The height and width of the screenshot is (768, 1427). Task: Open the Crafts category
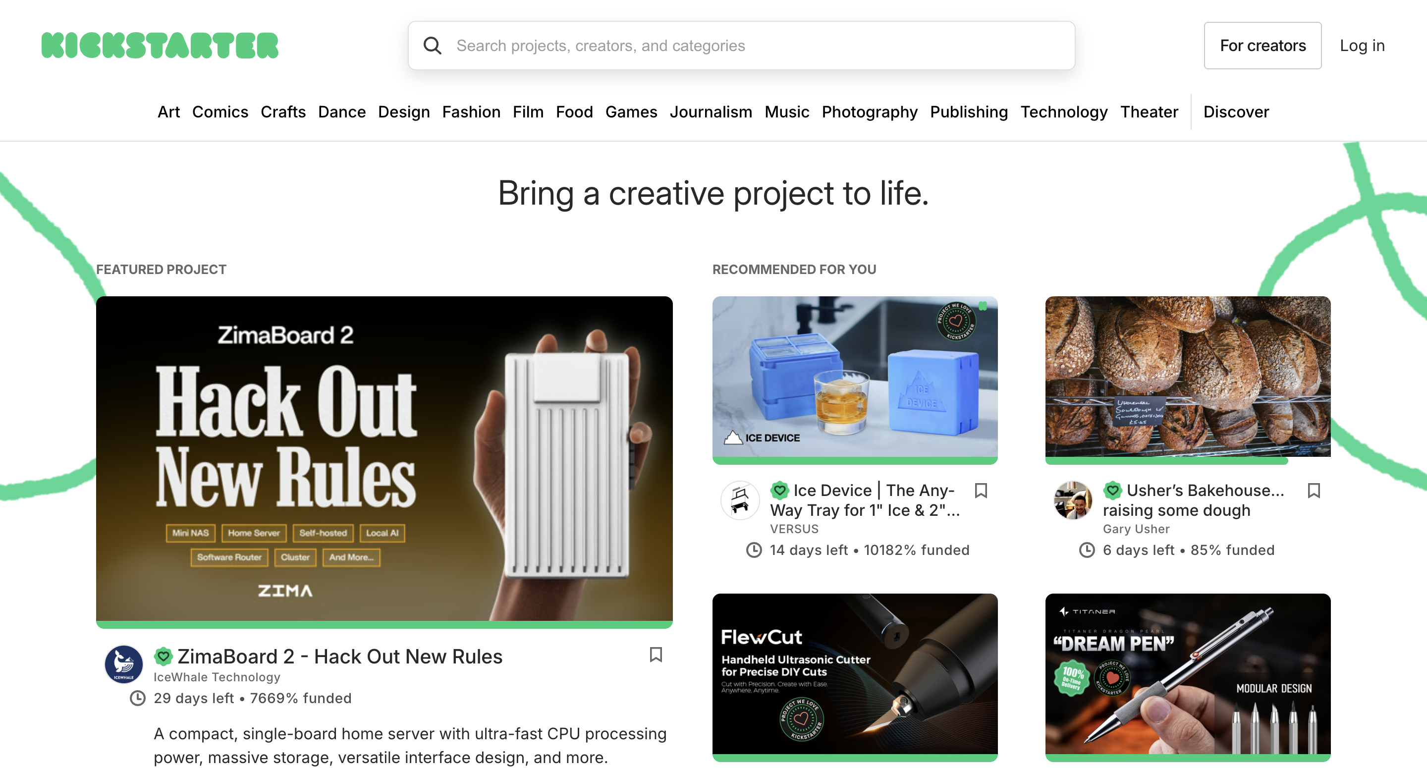pyautogui.click(x=283, y=112)
